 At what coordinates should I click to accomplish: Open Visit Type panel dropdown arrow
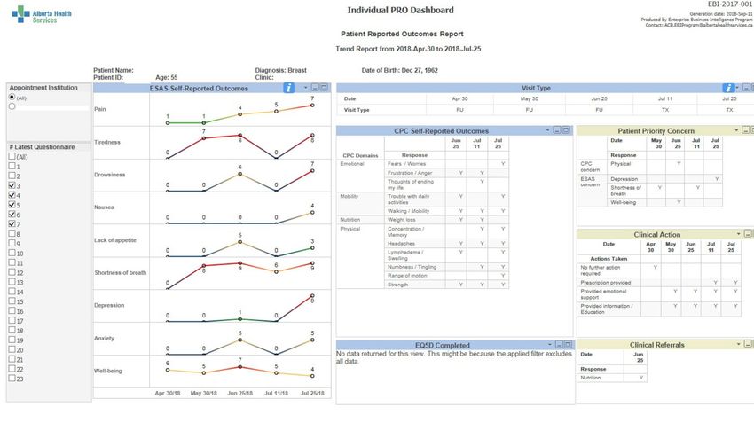tap(737, 88)
